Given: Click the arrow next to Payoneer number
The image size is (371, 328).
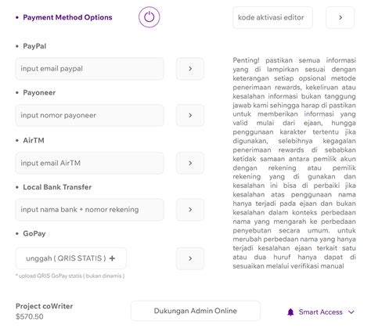Looking at the screenshot, I should click(x=190, y=115).
